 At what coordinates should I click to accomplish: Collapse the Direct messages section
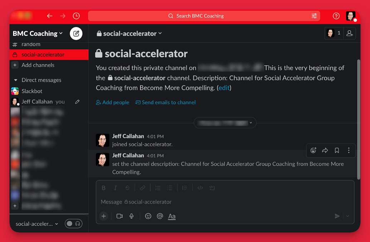[16, 80]
